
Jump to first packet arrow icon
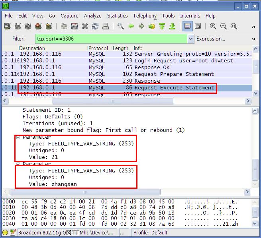(x=162, y=26)
